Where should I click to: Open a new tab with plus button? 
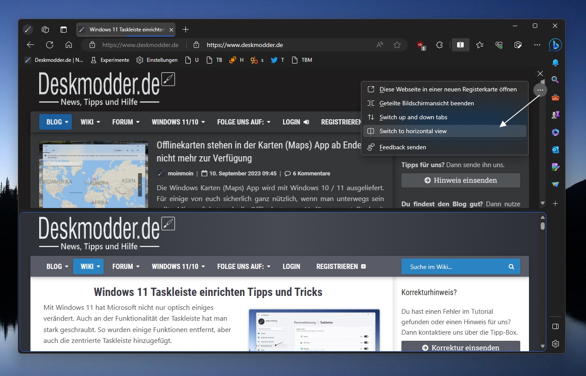pos(185,30)
